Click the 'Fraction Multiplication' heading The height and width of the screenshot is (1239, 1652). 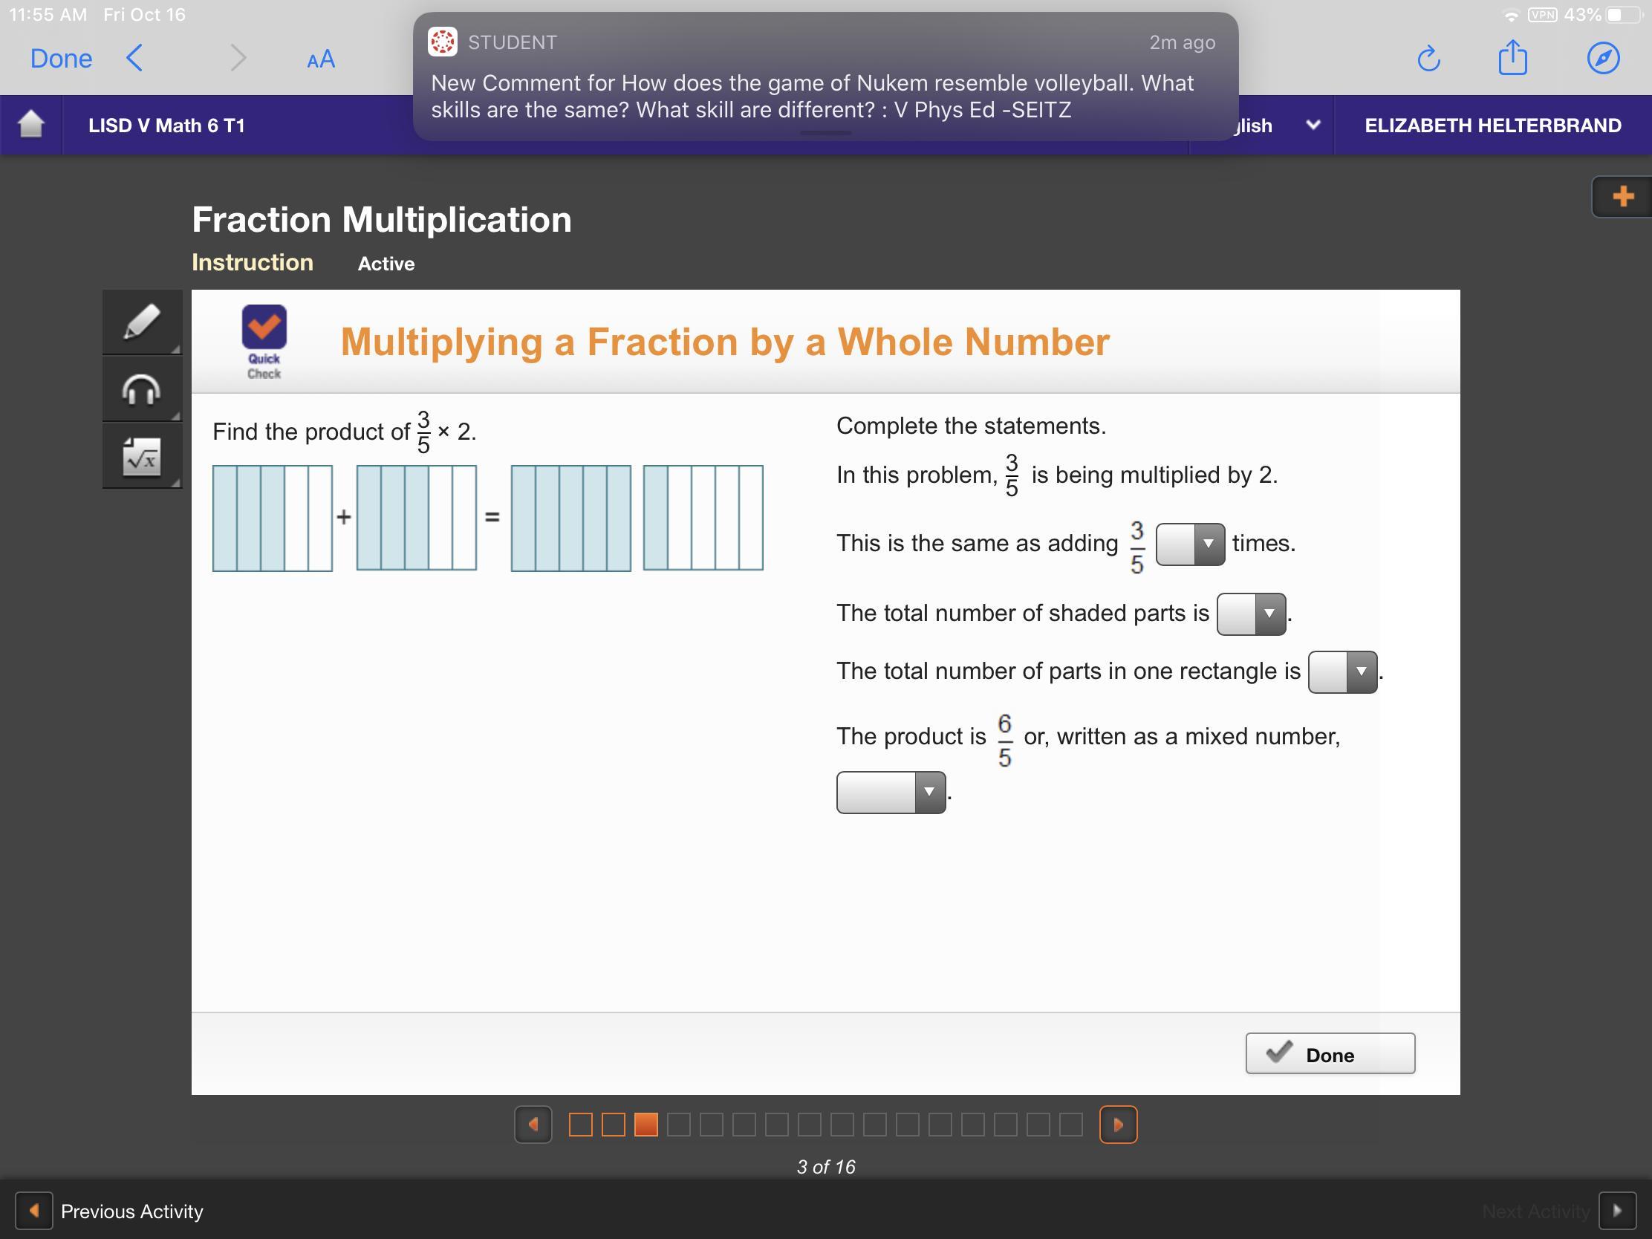(382, 220)
